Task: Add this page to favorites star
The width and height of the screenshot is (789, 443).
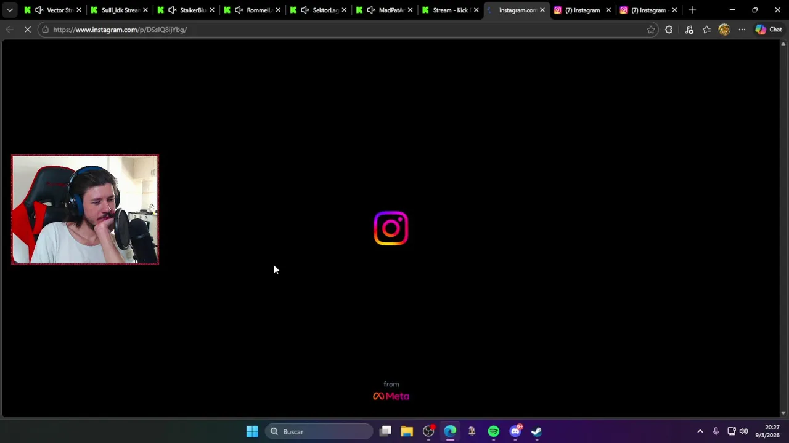Action: (651, 30)
